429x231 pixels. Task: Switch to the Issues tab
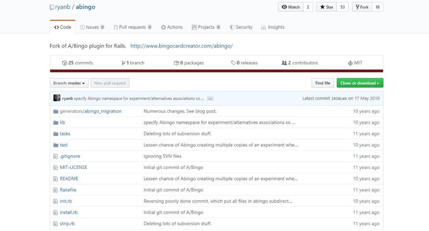click(92, 27)
